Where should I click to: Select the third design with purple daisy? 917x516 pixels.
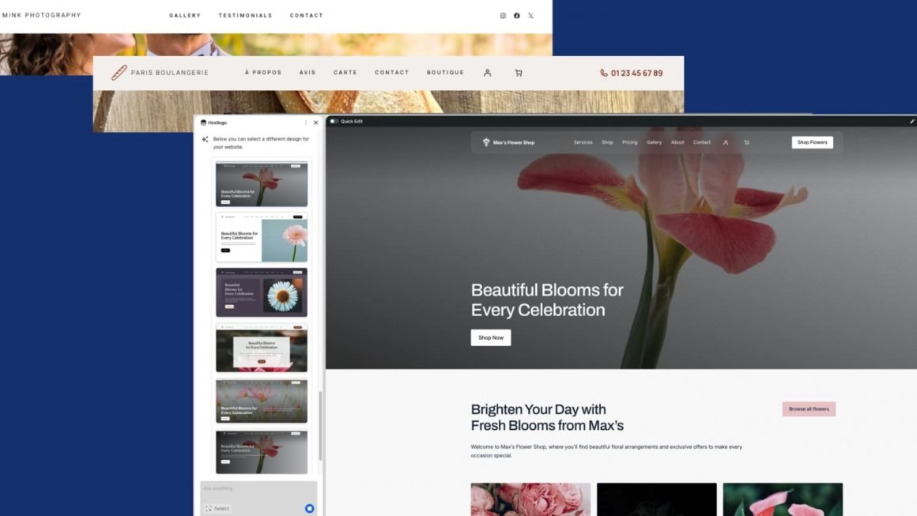tap(262, 292)
